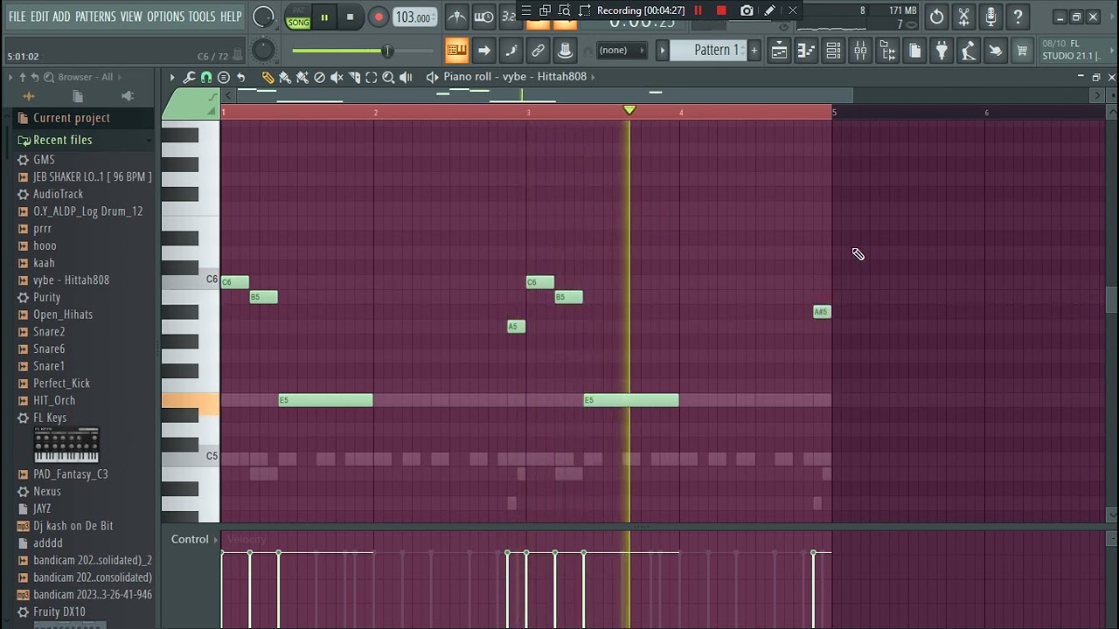This screenshot has height=629, width=1119.
Task: Pause the screen recording in the overlay
Action: [x=698, y=10]
